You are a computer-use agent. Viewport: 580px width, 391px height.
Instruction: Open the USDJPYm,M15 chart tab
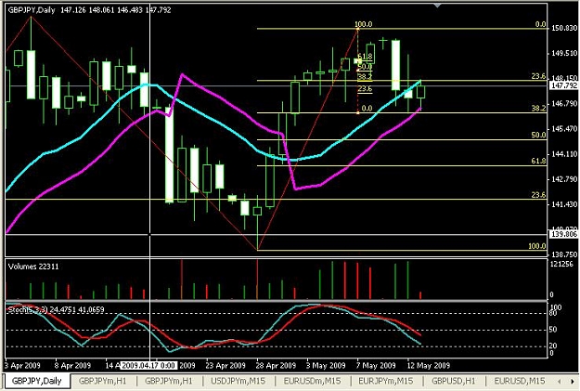(x=238, y=381)
